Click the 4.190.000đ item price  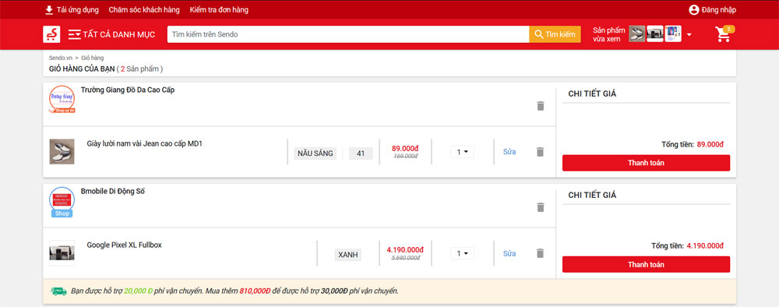(x=405, y=249)
